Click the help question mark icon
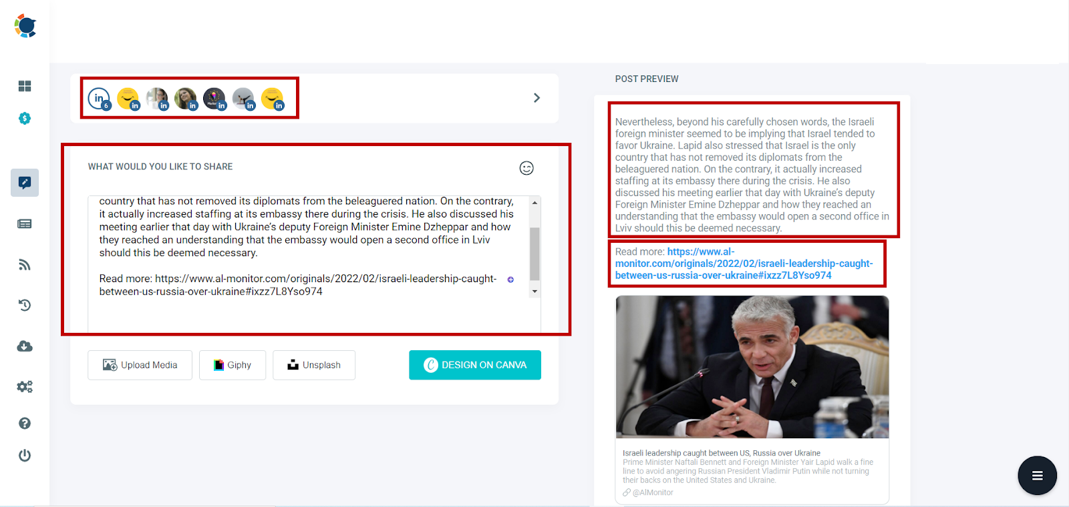Screen dimensions: 1069x507 (x=25, y=424)
